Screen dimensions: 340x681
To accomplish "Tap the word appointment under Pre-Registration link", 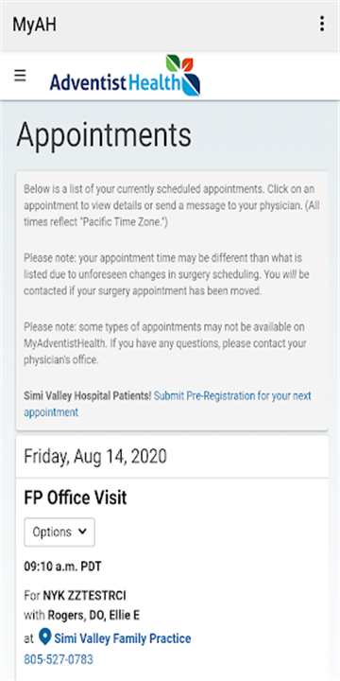I will click(51, 412).
